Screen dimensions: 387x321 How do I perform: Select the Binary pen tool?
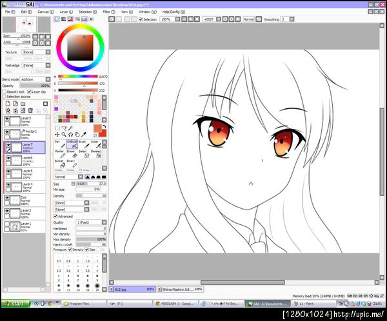[72, 164]
